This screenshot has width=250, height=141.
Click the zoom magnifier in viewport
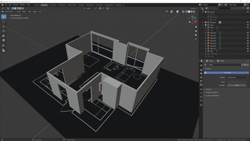point(196,27)
